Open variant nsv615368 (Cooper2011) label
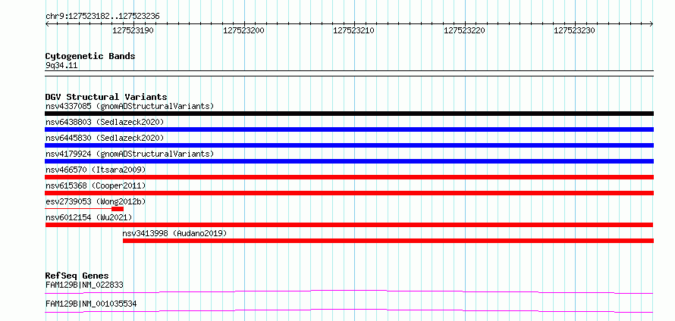The width and height of the screenshot is (675, 321). pos(96,185)
